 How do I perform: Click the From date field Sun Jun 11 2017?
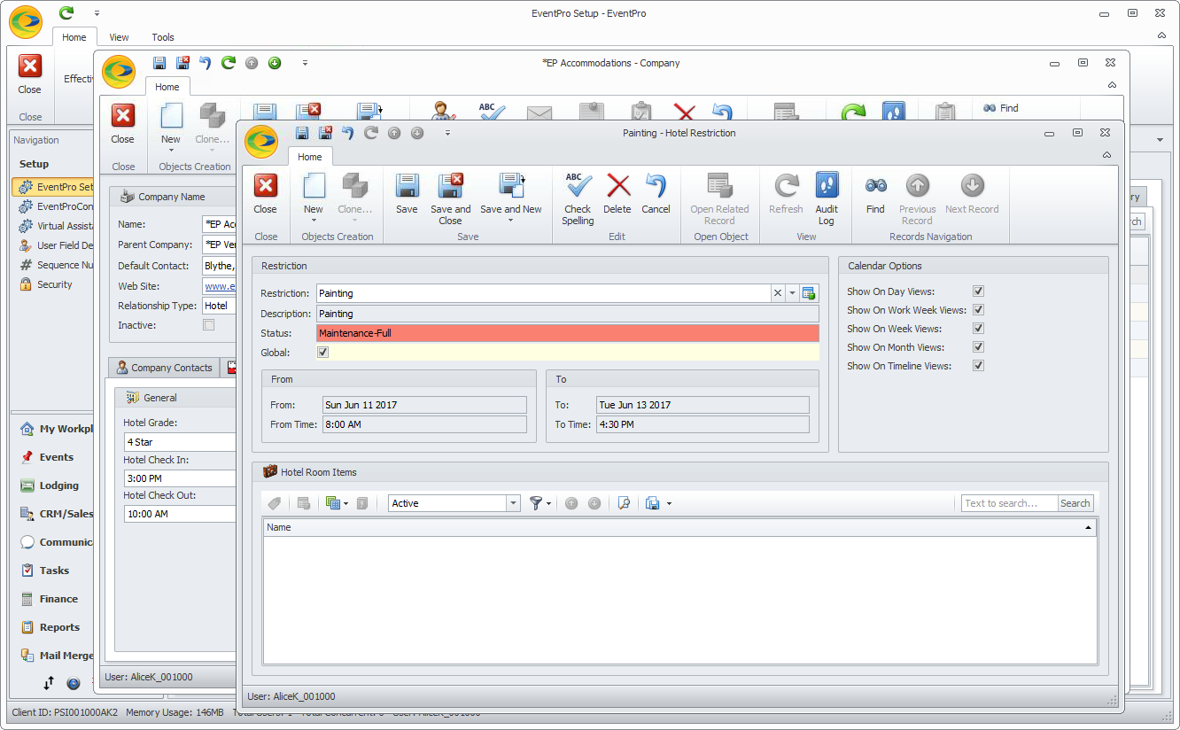[x=424, y=405]
